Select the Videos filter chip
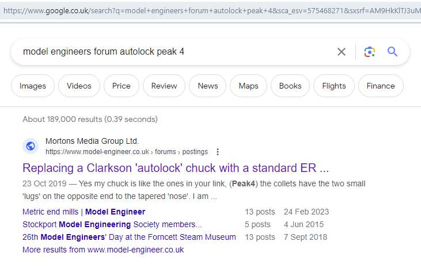This screenshot has width=421, height=268. [79, 86]
